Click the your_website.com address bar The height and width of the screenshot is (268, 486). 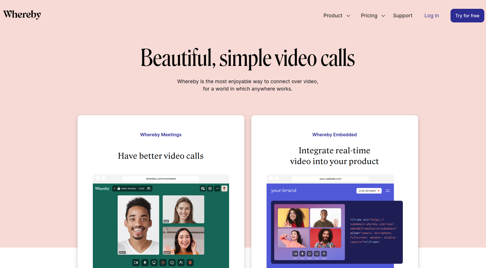point(330,179)
